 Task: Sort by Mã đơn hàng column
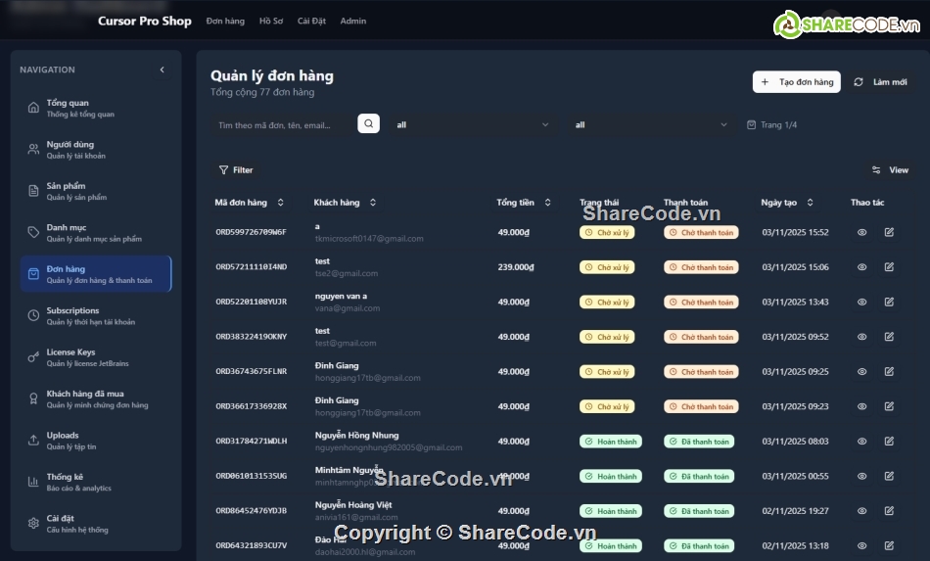coord(249,203)
